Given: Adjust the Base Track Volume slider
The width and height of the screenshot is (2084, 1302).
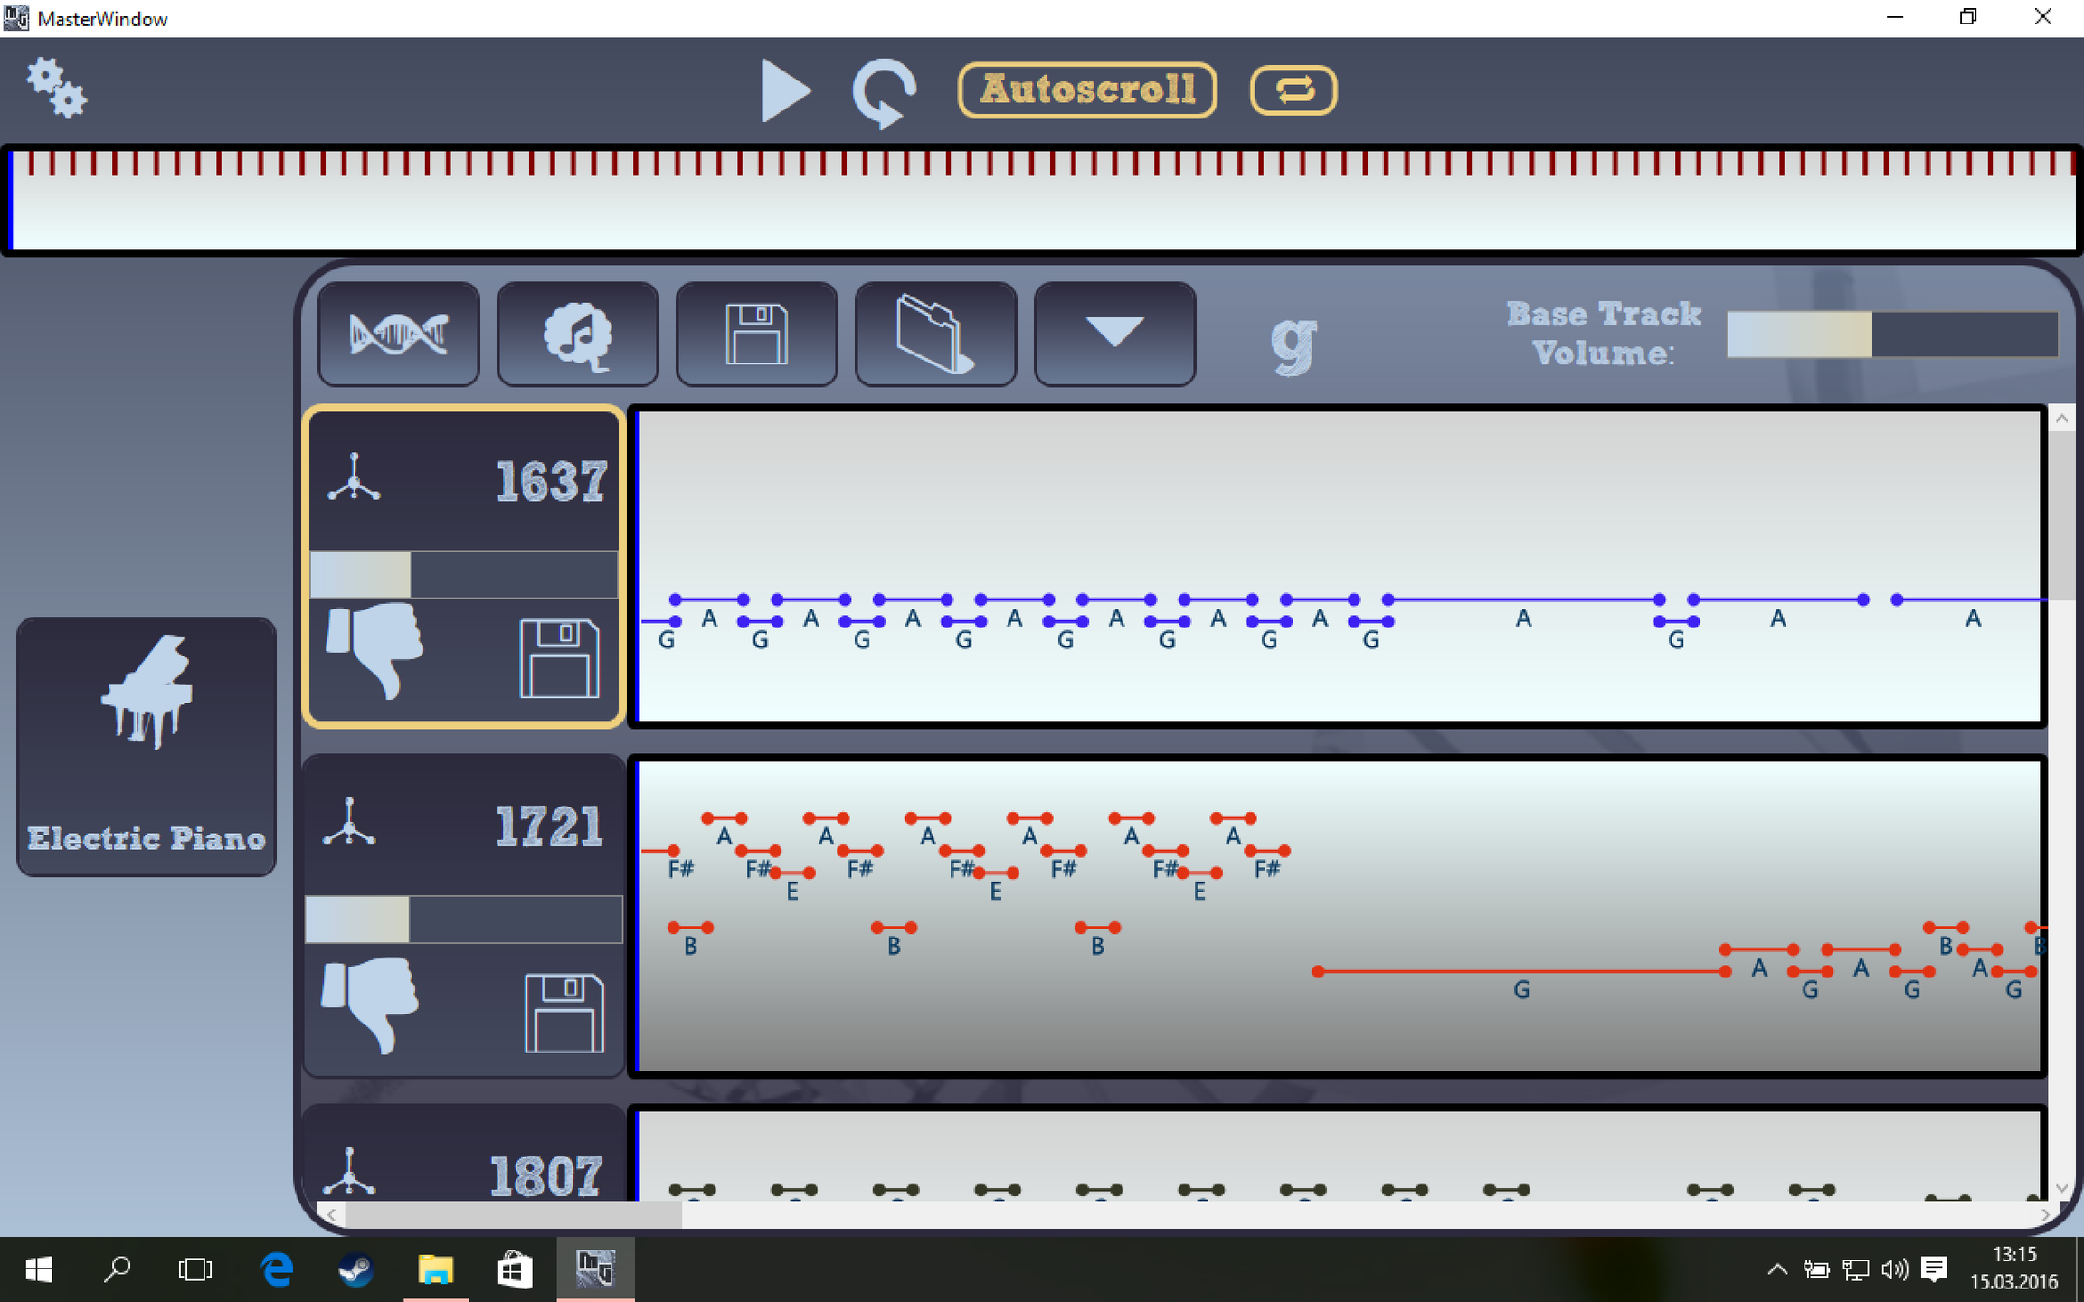Looking at the screenshot, I should (1890, 335).
